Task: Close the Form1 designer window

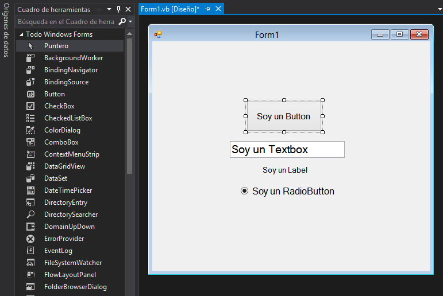Action: tap(419, 34)
